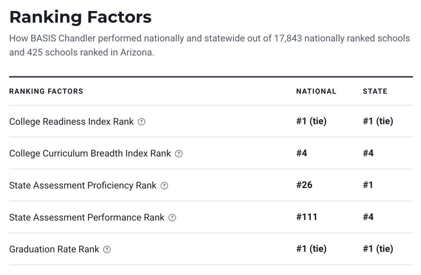Click national #26 State Assessment Proficiency value

304,185
